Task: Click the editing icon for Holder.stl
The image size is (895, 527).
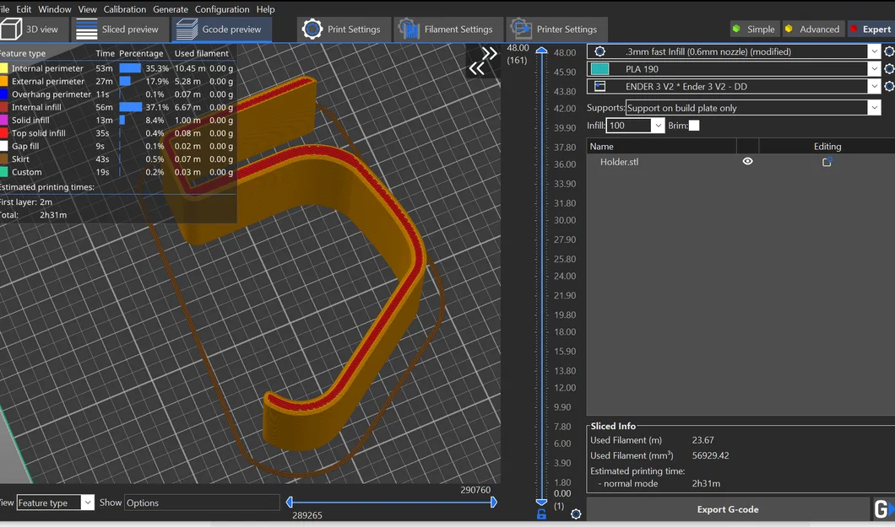Action: pyautogui.click(x=827, y=162)
